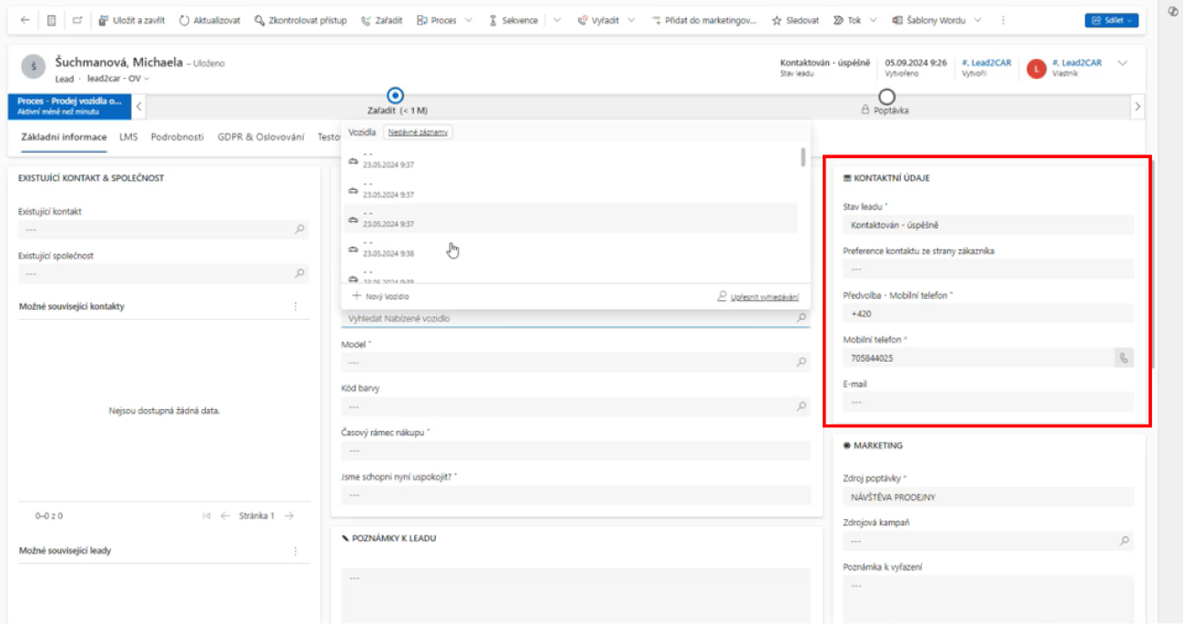Click the Vyhledat Nabízené vozidlo input field

tap(568, 318)
